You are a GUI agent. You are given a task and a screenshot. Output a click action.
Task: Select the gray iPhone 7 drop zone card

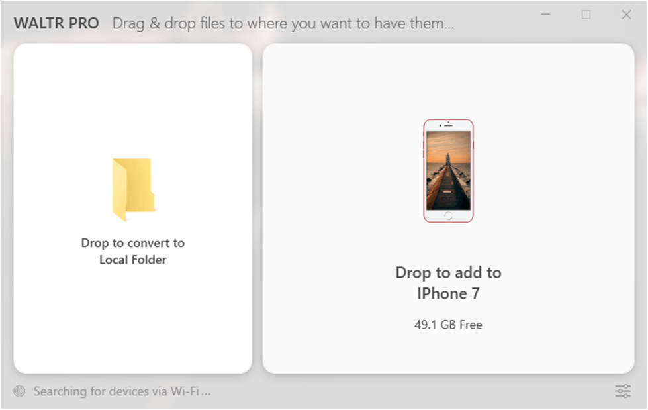(x=448, y=209)
